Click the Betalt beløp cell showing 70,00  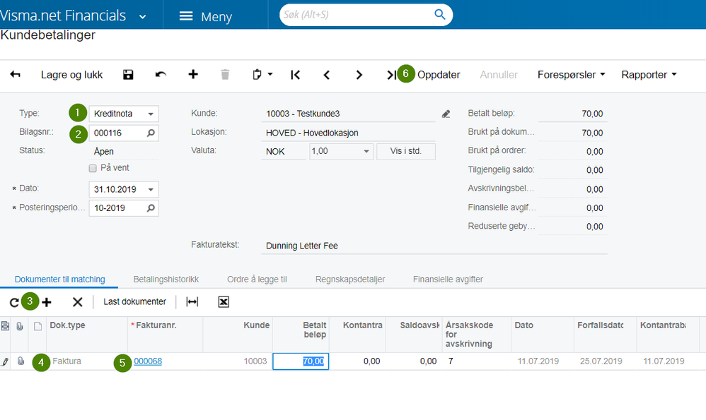(x=301, y=361)
